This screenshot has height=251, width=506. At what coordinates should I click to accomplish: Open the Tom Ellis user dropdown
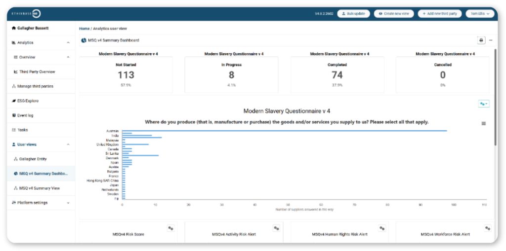click(x=479, y=14)
